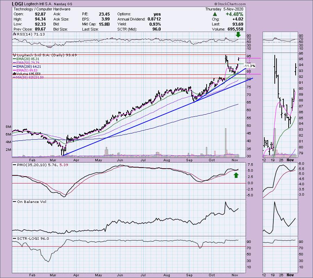Image resolution: width=313 pixels, height=278 pixels.
Task: Click the zoomed PMO thumbnail panel on the right
Action: (x=280, y=181)
